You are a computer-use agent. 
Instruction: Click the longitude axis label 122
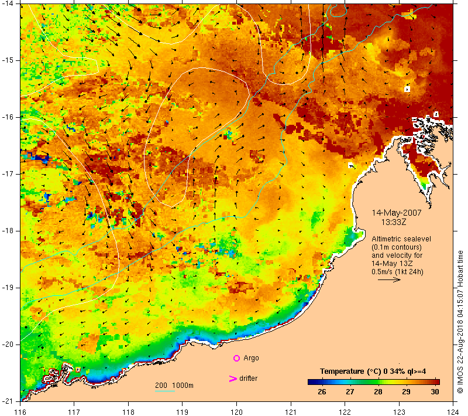coord(345,412)
